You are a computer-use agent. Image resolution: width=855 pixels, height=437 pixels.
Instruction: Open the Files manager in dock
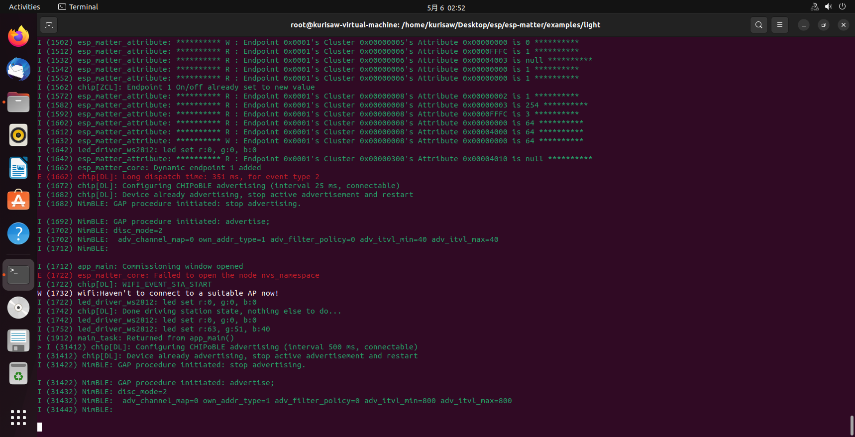18,102
